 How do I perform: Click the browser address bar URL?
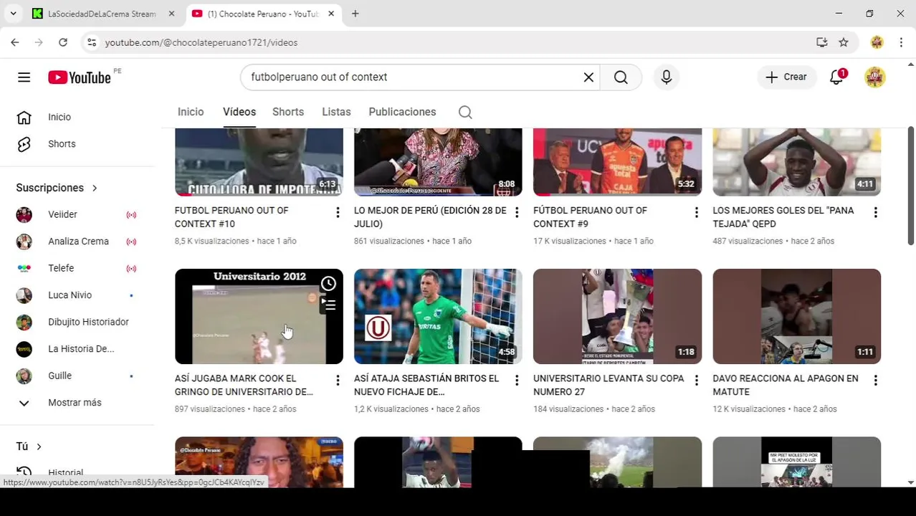[201, 42]
